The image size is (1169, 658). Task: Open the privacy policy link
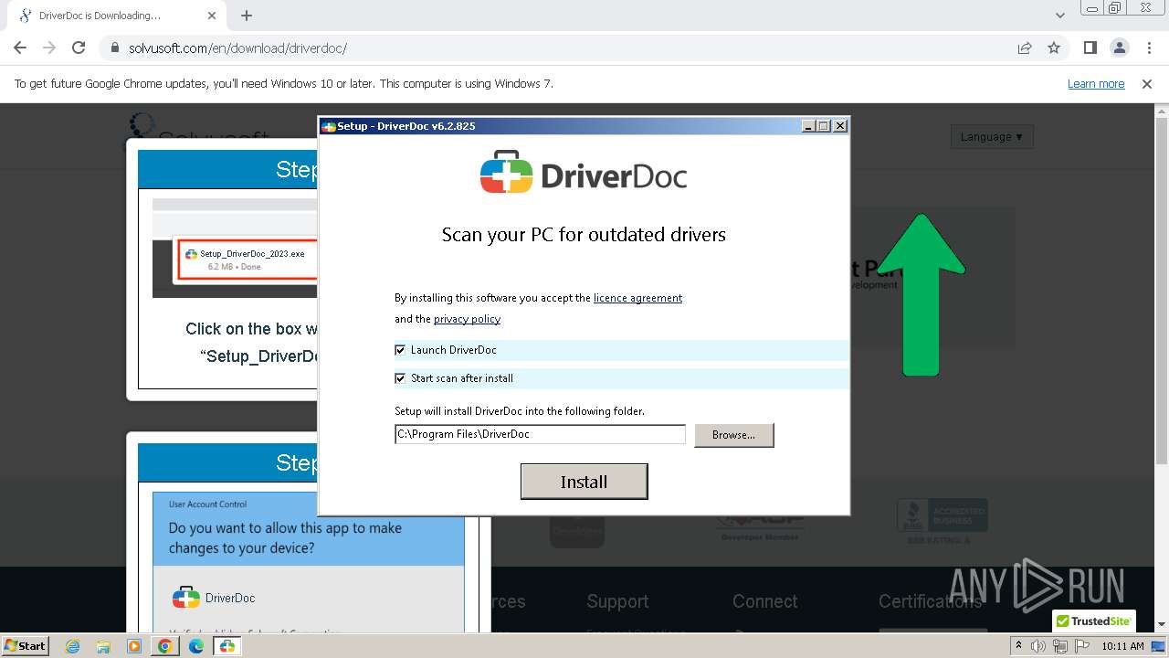[x=467, y=319]
